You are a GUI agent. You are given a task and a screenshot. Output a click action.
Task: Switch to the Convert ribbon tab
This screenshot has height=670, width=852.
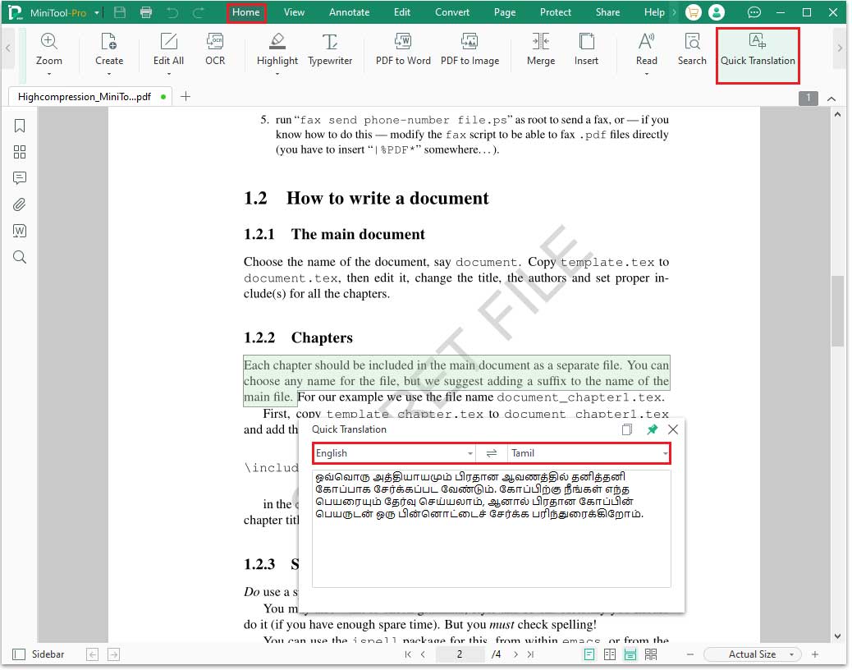[x=451, y=12]
